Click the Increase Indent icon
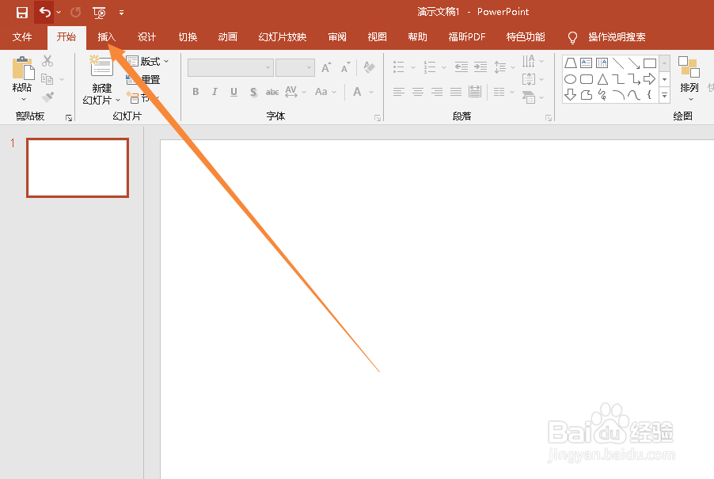This screenshot has width=714, height=479. tap(480, 67)
